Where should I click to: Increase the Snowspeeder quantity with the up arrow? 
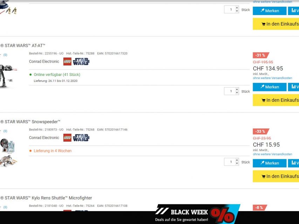(237, 160)
